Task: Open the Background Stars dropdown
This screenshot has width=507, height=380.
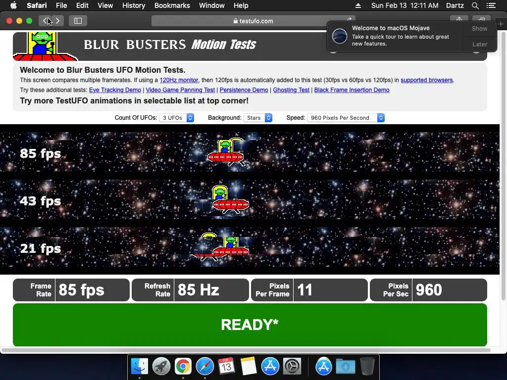Action: click(257, 118)
